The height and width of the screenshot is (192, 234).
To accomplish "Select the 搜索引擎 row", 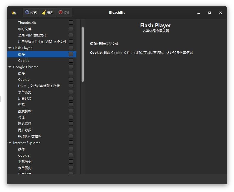I will 42,111.
